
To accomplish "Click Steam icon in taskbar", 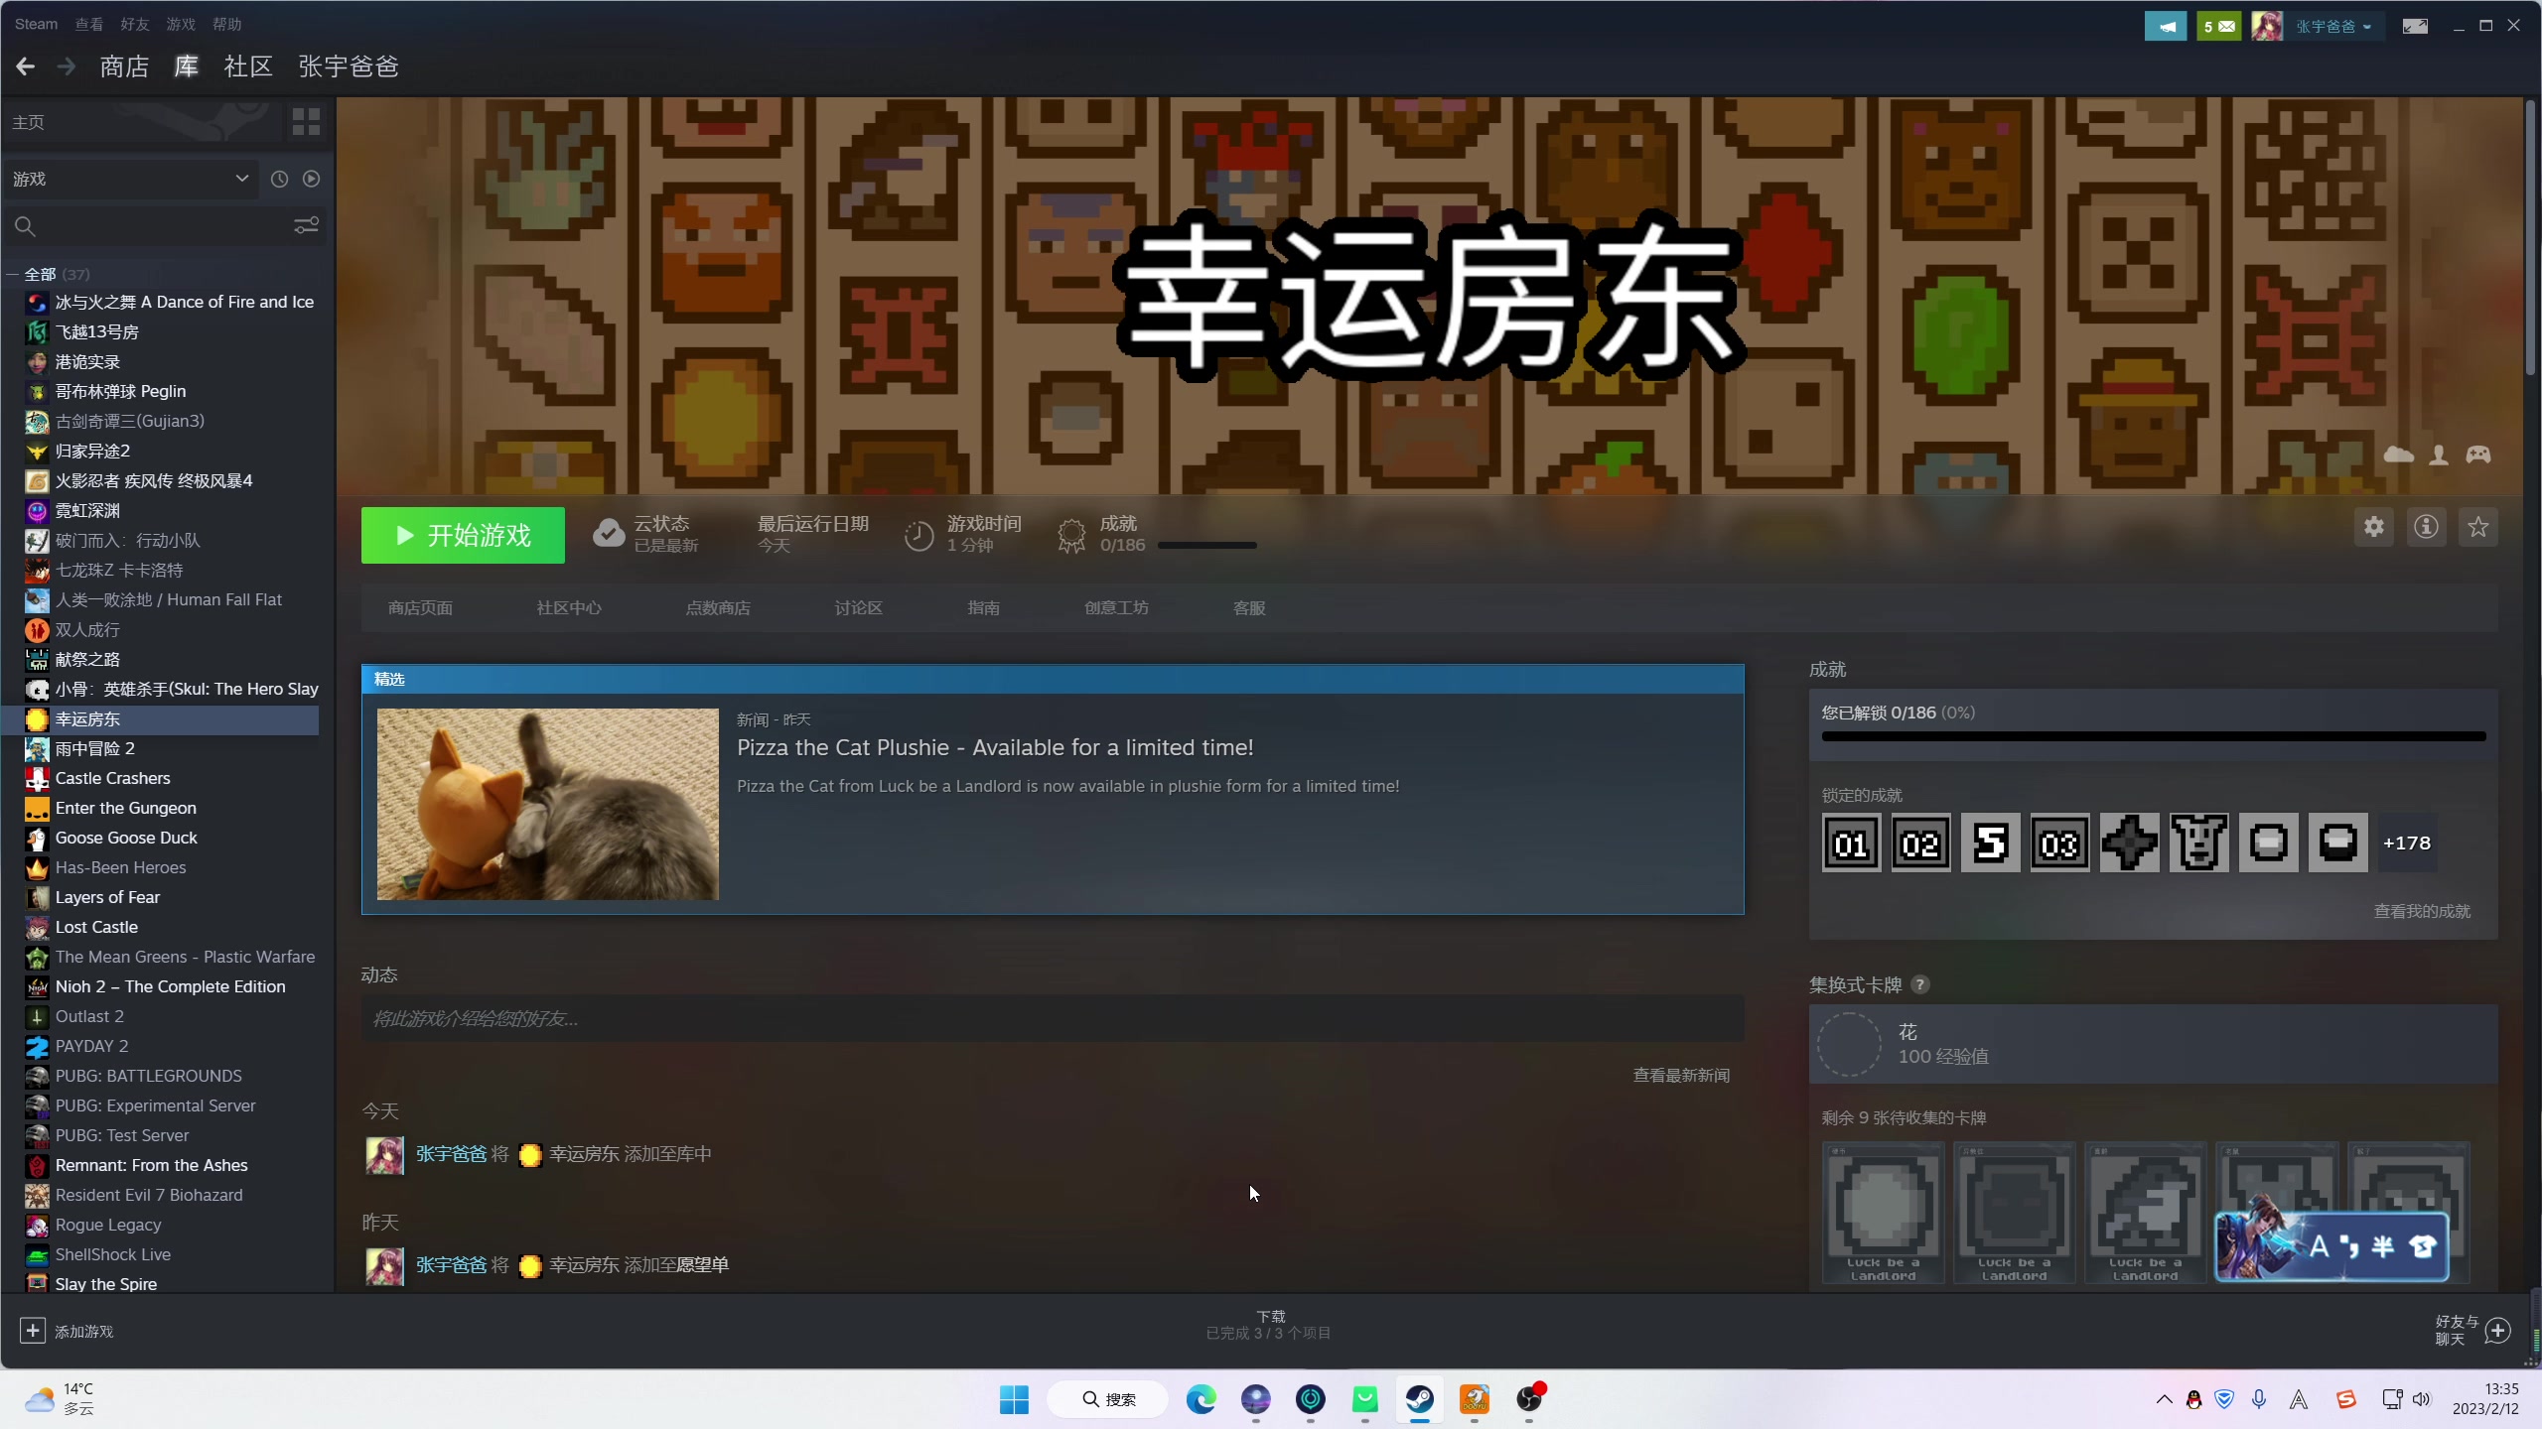I will [1420, 1399].
